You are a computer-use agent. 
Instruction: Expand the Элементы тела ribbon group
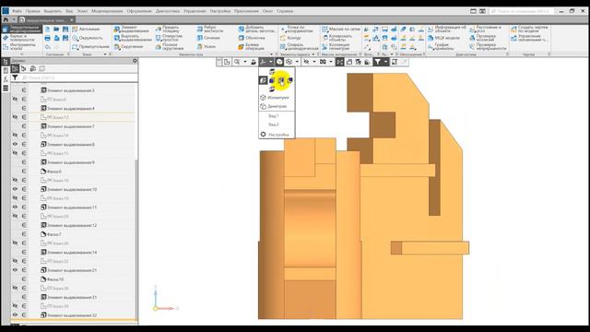271,54
